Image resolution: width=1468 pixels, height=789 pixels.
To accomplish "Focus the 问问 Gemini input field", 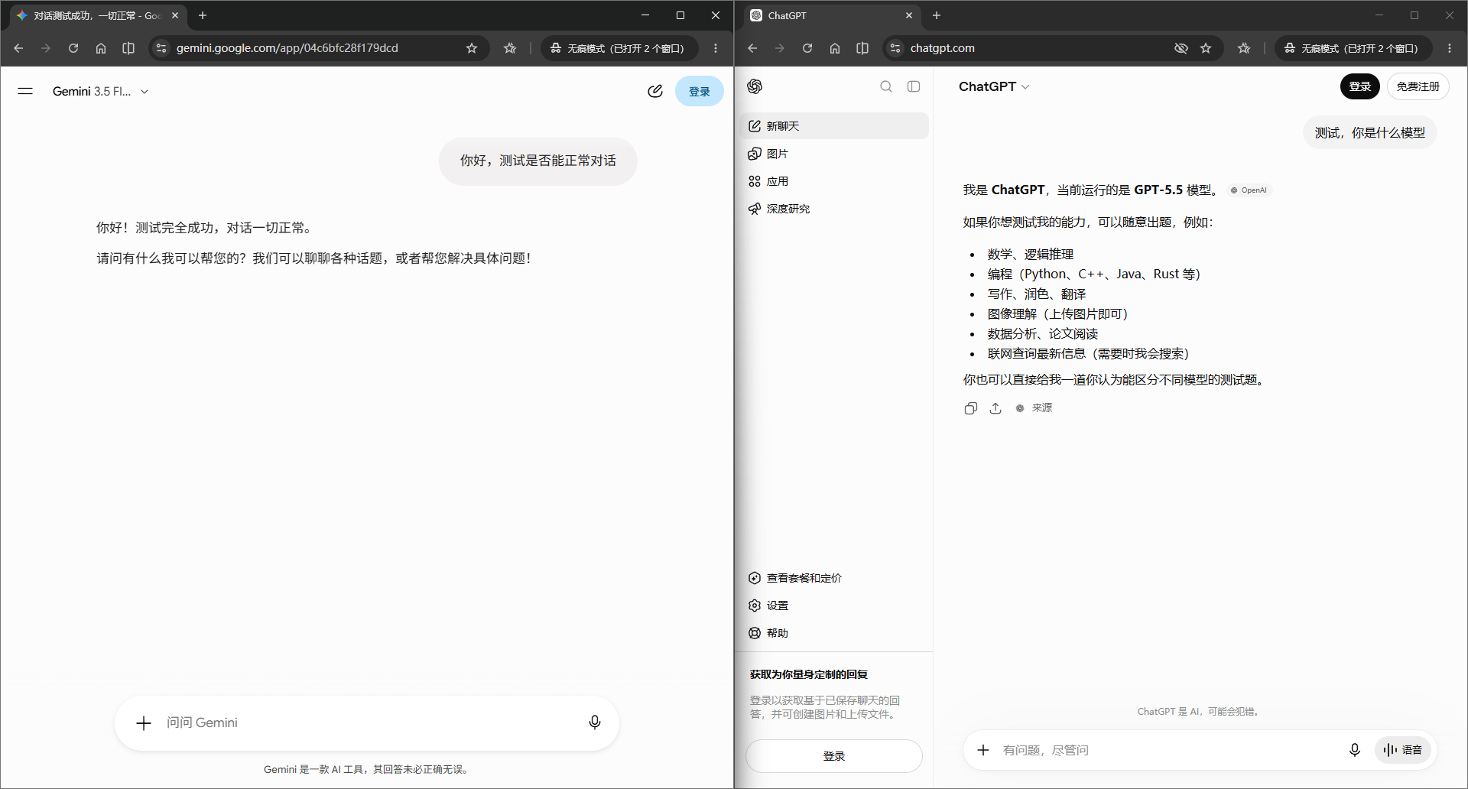I will pos(367,722).
